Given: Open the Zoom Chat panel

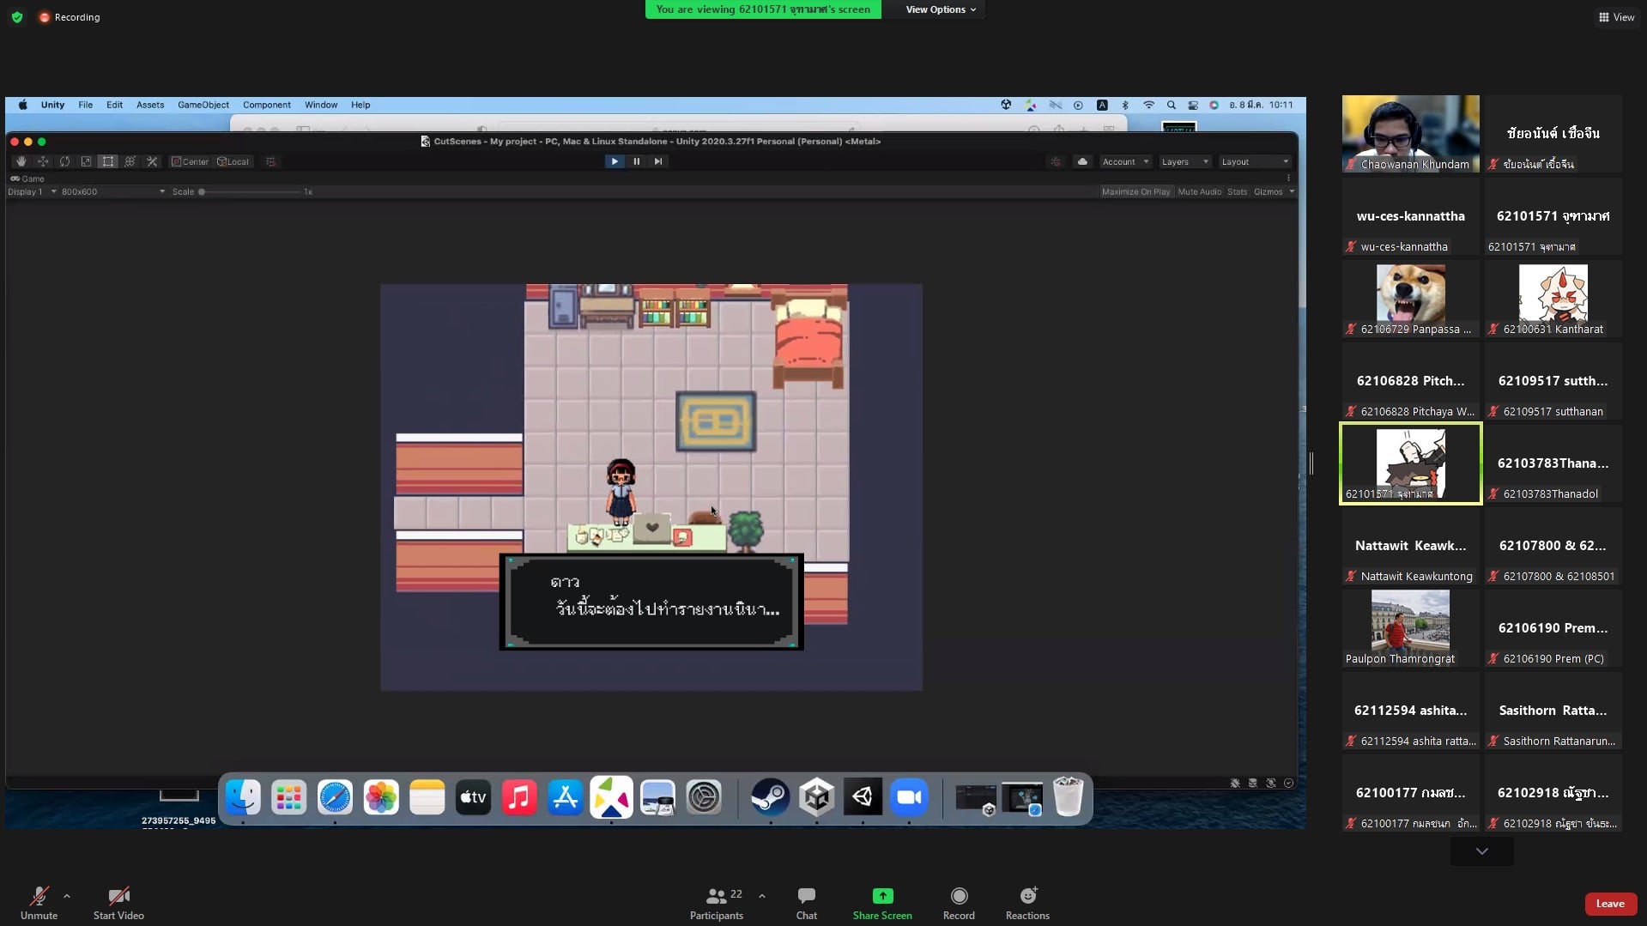Looking at the screenshot, I should coord(806,896).
